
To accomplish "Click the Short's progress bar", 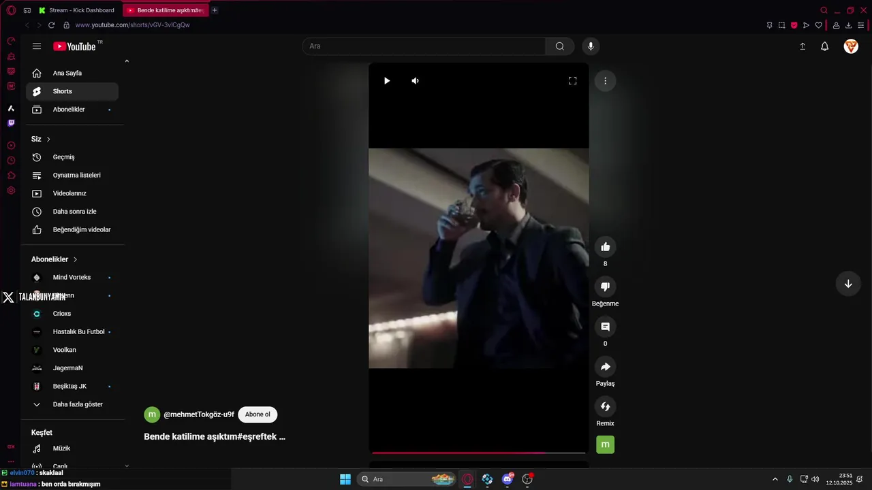I will click(x=478, y=453).
